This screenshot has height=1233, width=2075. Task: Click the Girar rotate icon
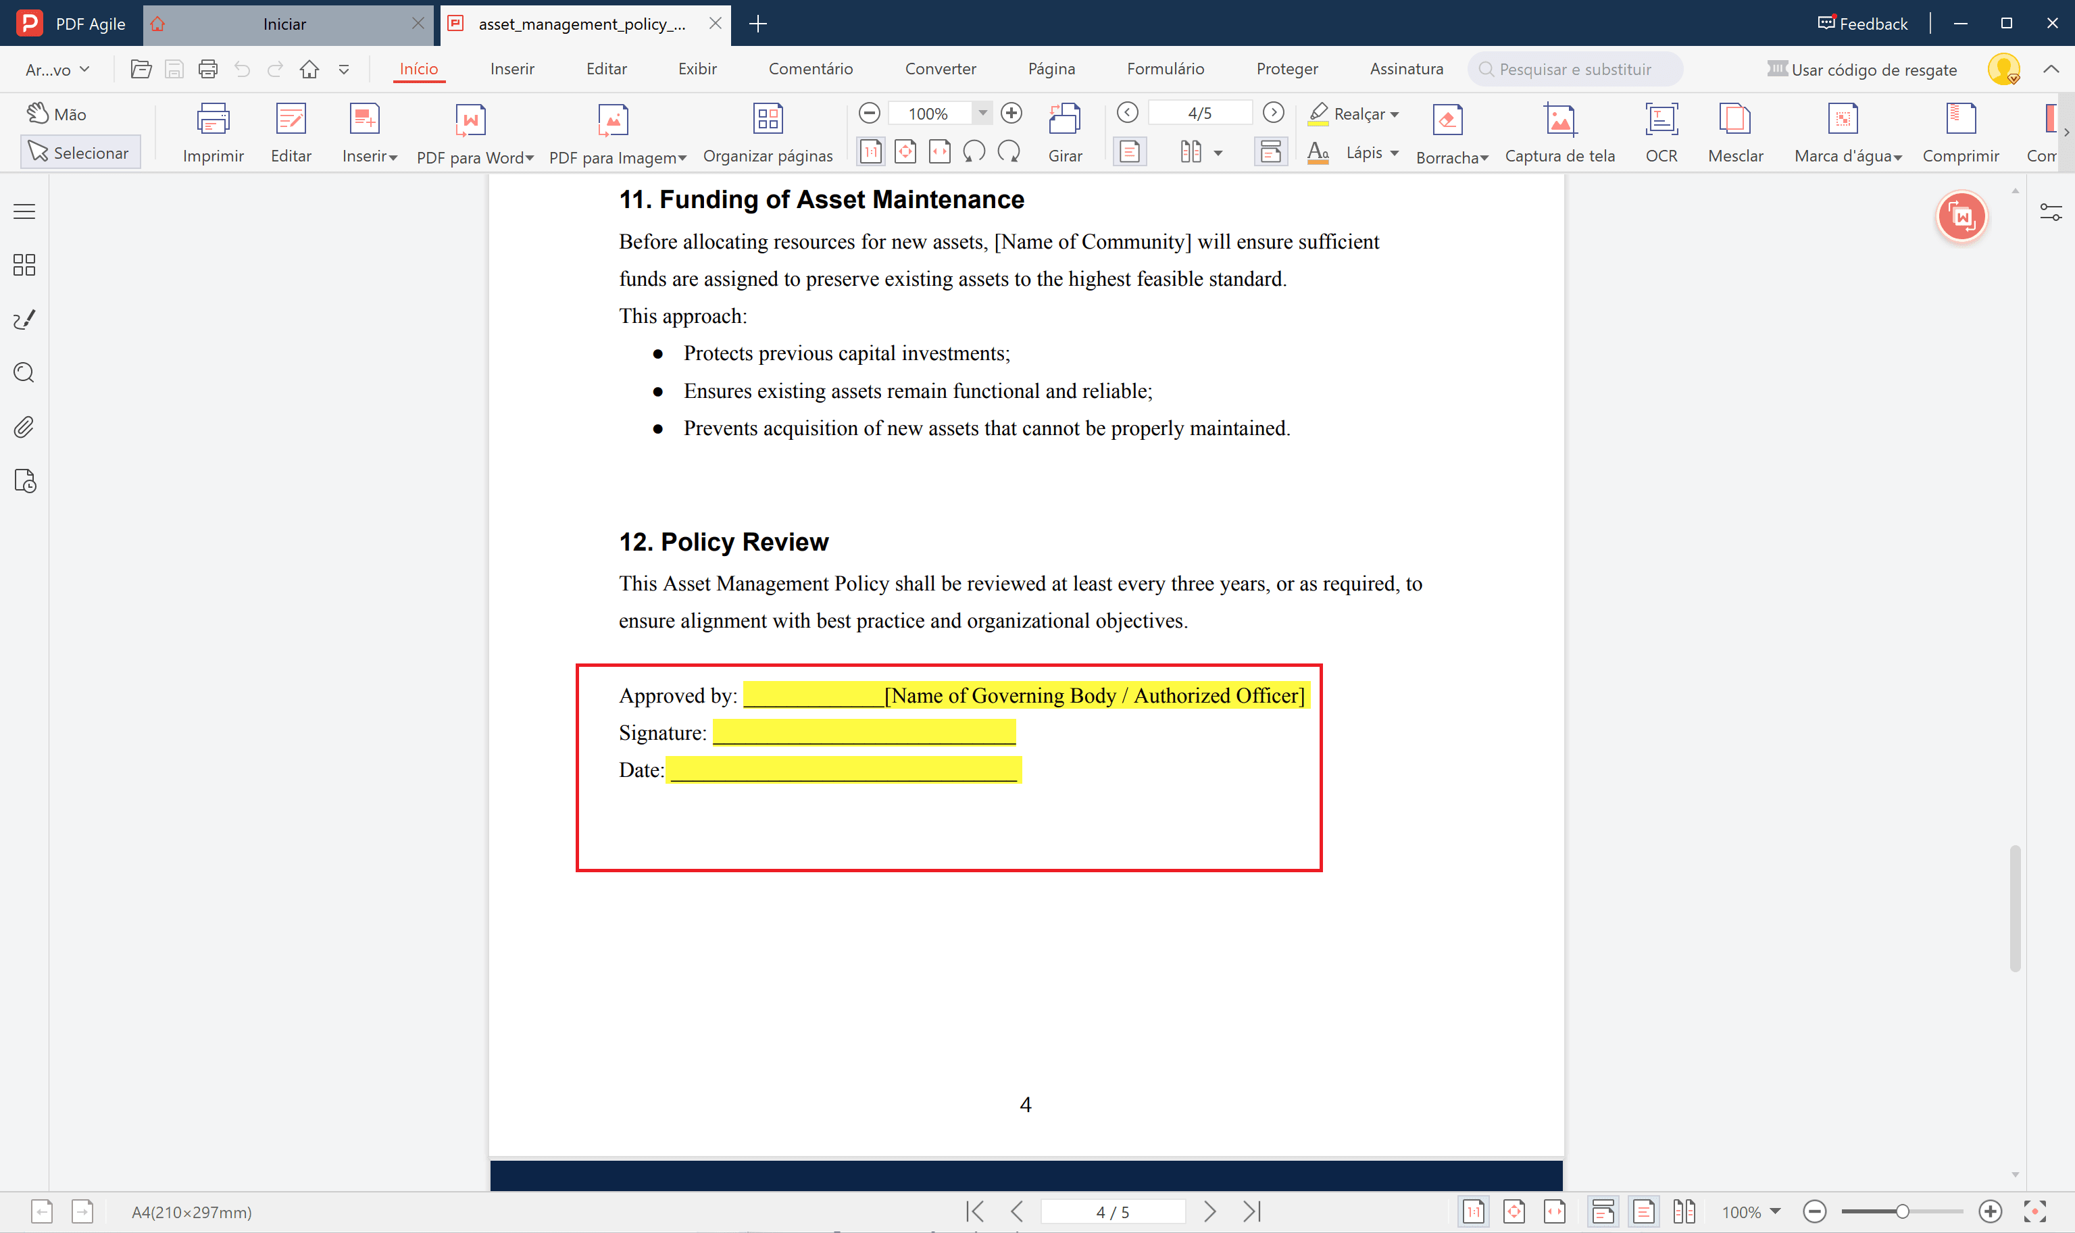[x=1064, y=119]
